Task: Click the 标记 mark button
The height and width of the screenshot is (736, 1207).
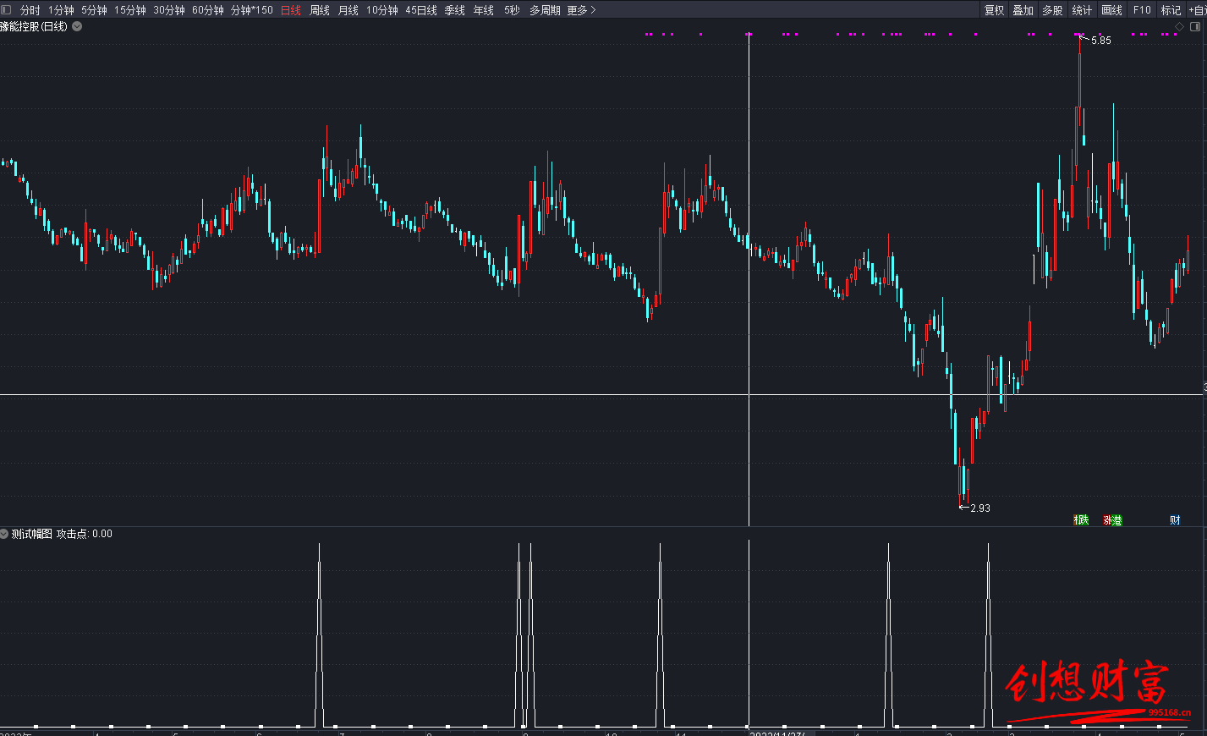Action: (x=1171, y=10)
